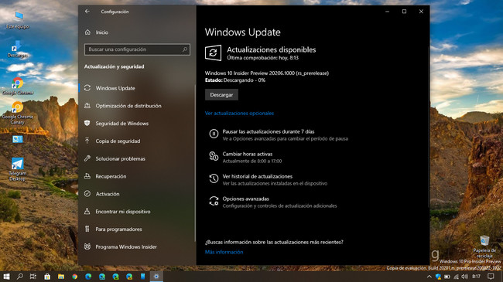Viewport: 503px width, 282px height.
Task: Click the pause updates circle icon
Action: pos(214,134)
